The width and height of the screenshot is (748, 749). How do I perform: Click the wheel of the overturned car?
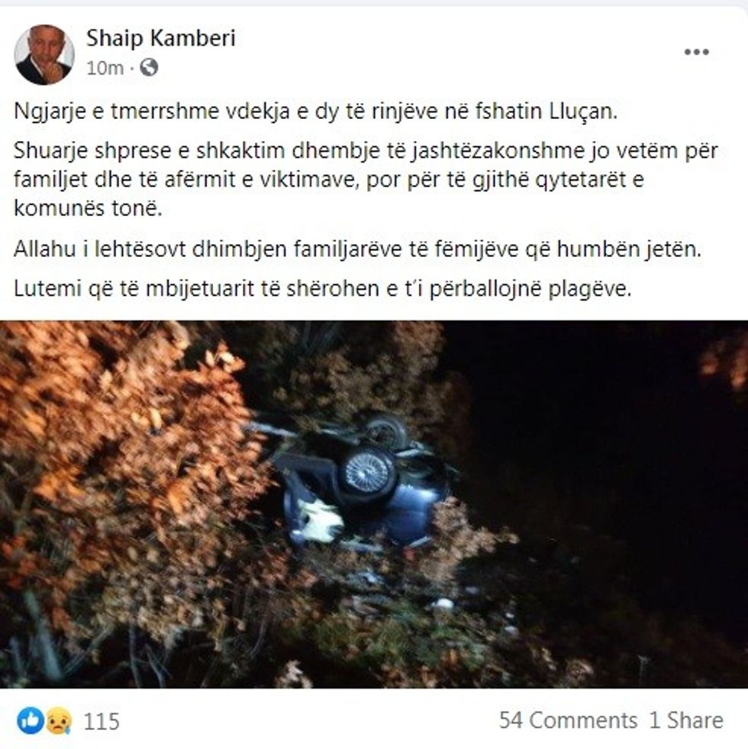(x=369, y=471)
